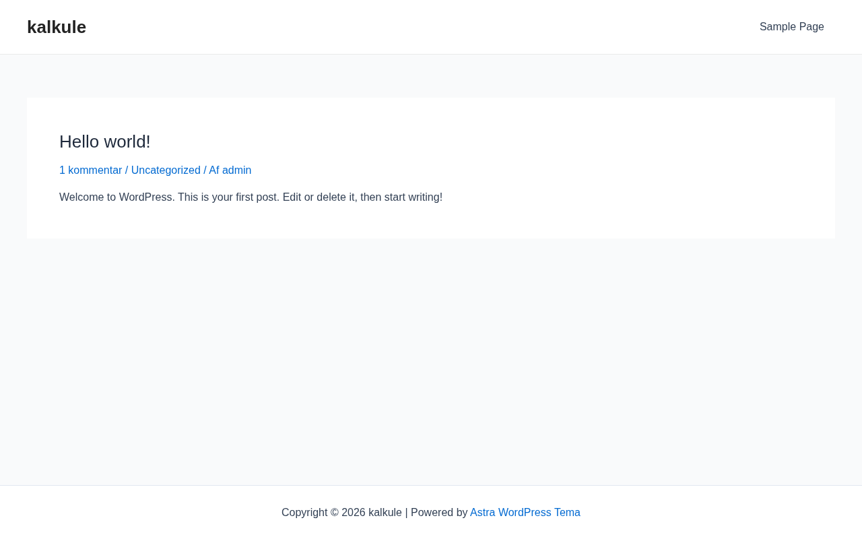Click the words 'Edit or delete it'
862x539 pixels.
(319, 197)
